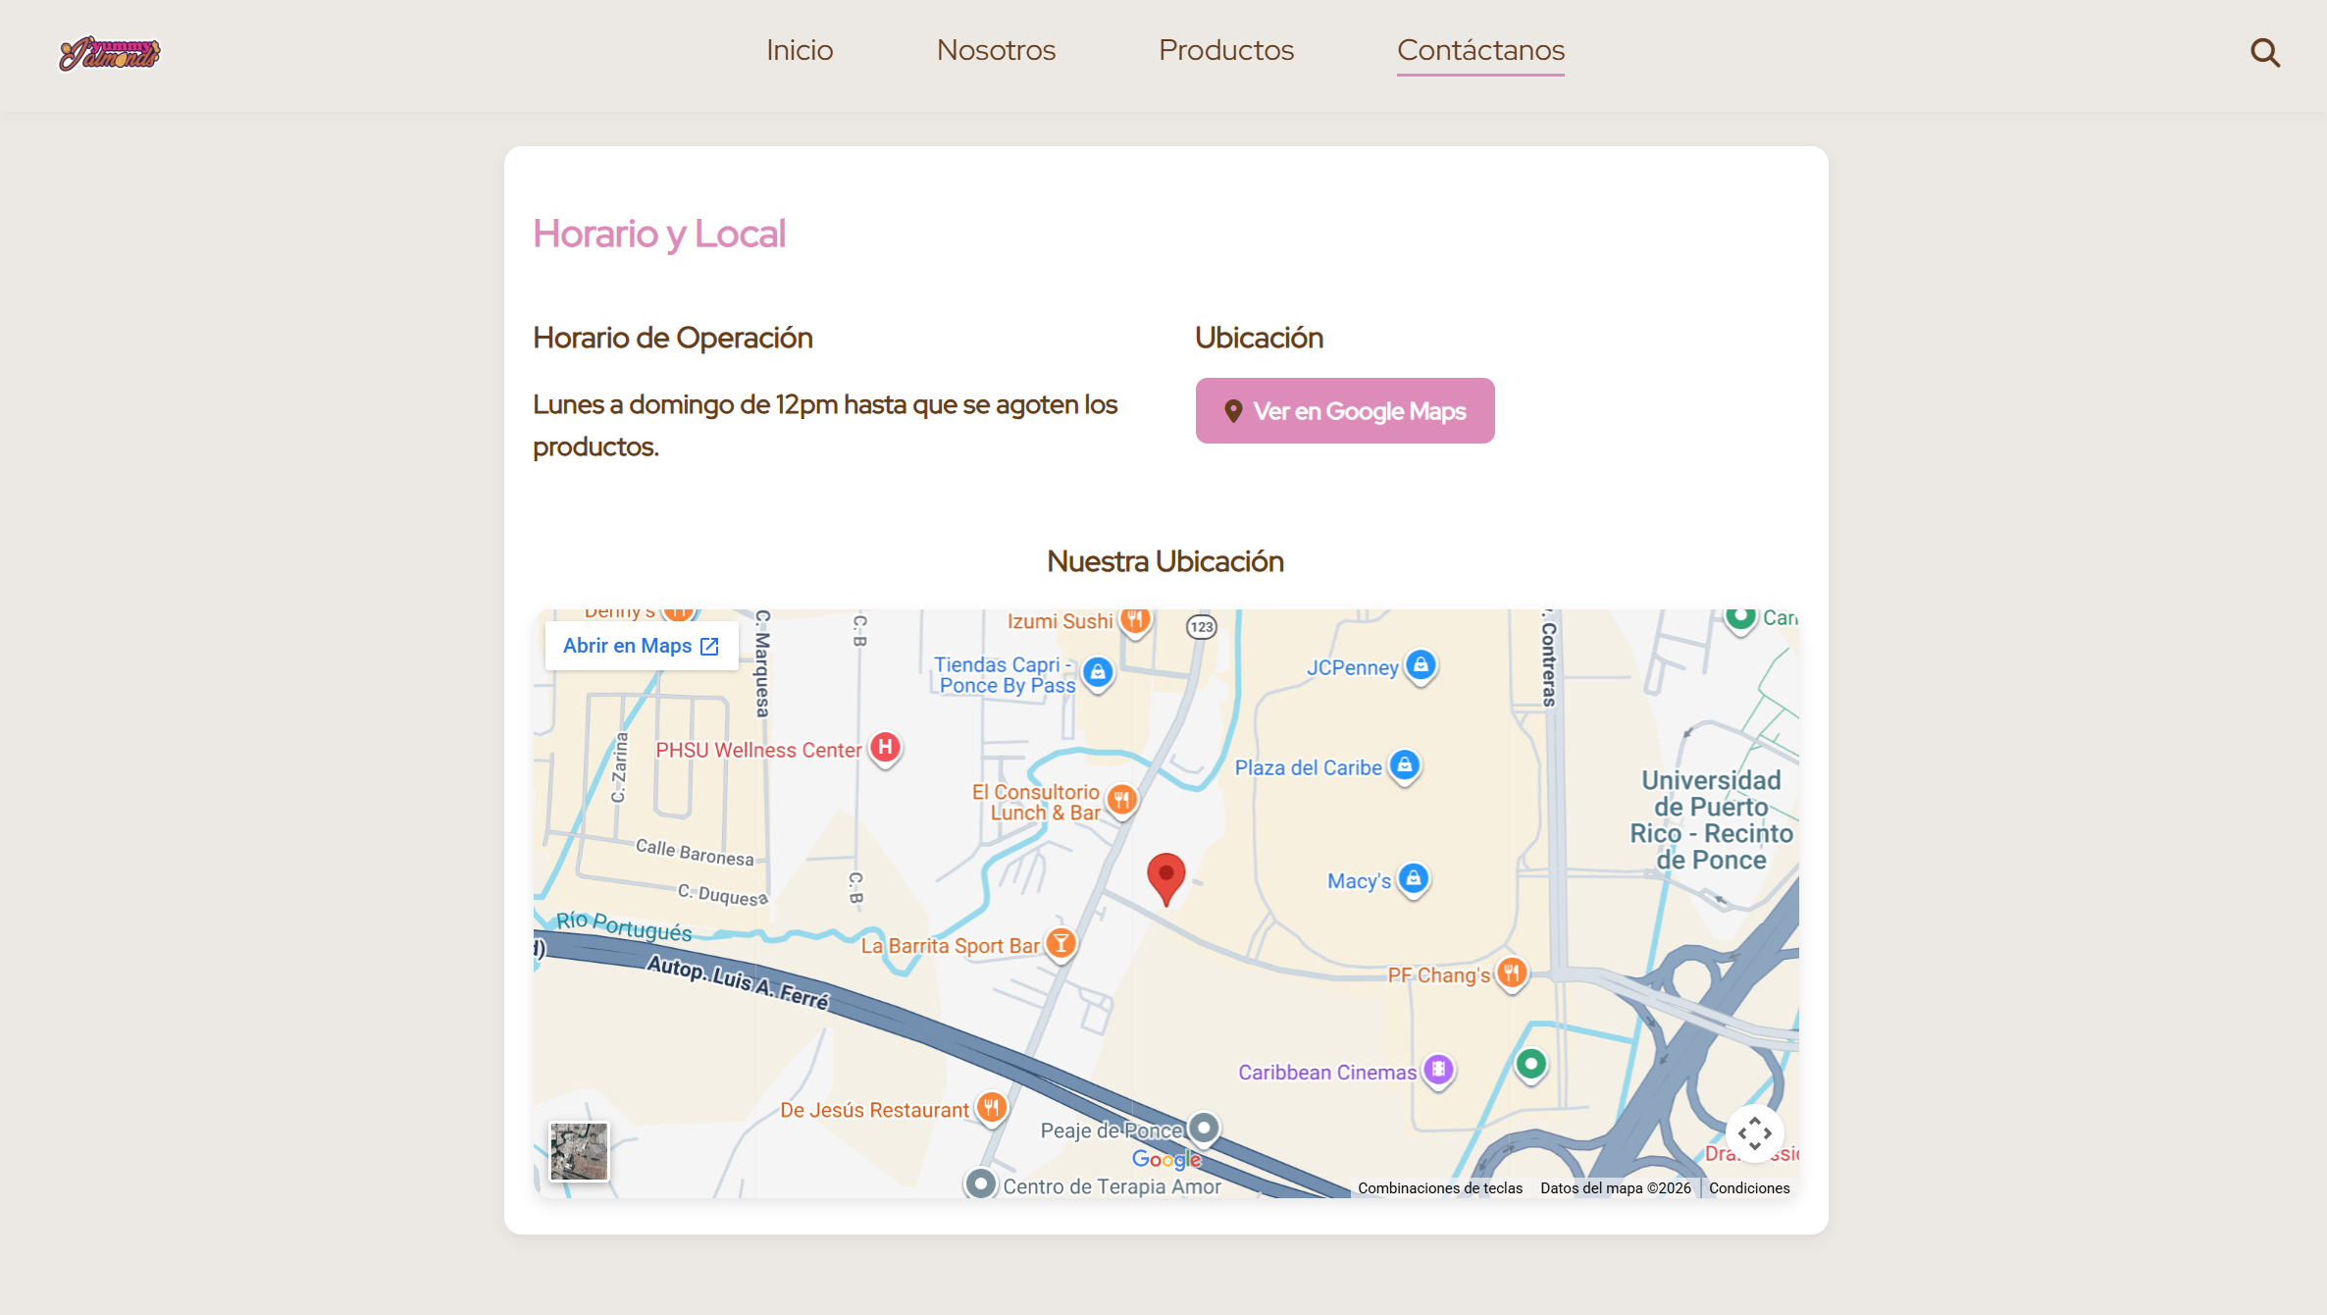Click the Condiciones terms link

tap(1749, 1188)
